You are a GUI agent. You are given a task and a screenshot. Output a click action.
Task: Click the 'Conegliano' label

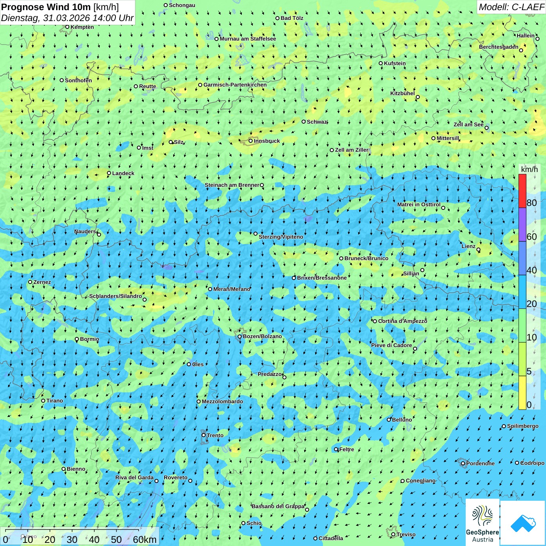tap(420, 480)
